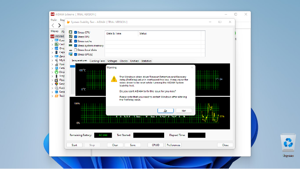Viewport: 300px width, 169px height.
Task: Click the FPU icon beside Stress FPU
Action: pos(70,37)
